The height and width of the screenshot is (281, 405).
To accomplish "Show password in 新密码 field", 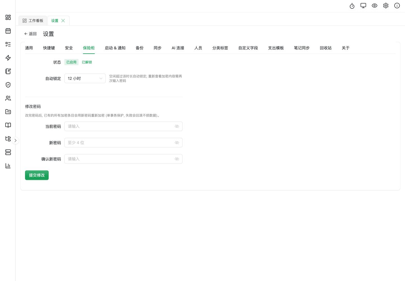I will (x=177, y=143).
